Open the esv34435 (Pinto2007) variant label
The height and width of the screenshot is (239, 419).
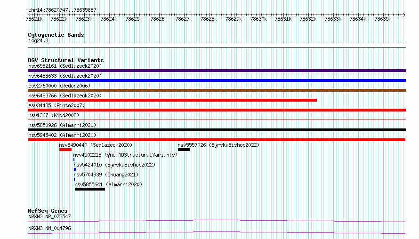click(56, 105)
